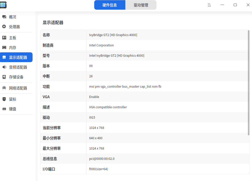Click the 最小分辨率 row label

[52, 138]
